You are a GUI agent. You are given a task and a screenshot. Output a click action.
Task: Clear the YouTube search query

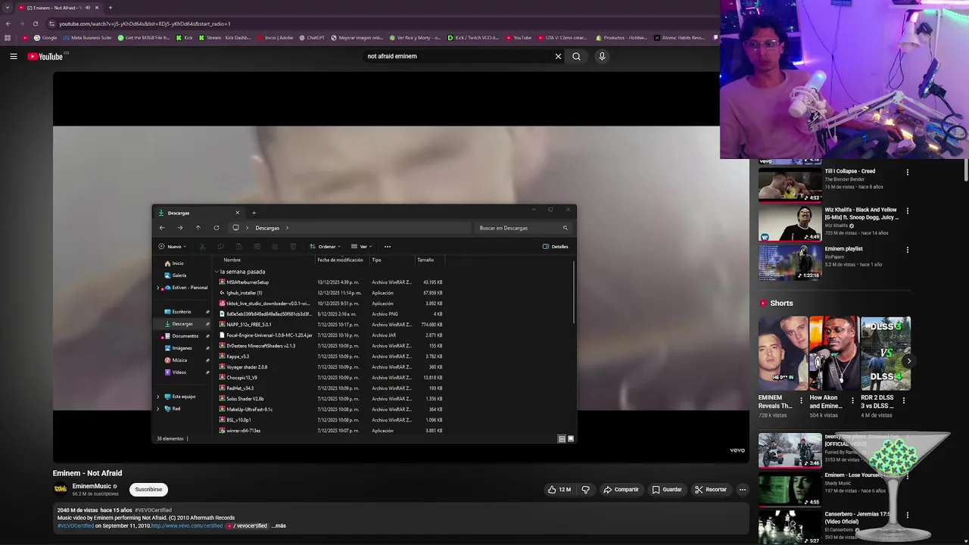click(558, 56)
